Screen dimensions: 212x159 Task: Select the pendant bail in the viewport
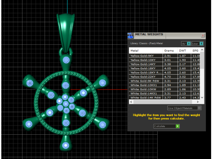pos(66,33)
